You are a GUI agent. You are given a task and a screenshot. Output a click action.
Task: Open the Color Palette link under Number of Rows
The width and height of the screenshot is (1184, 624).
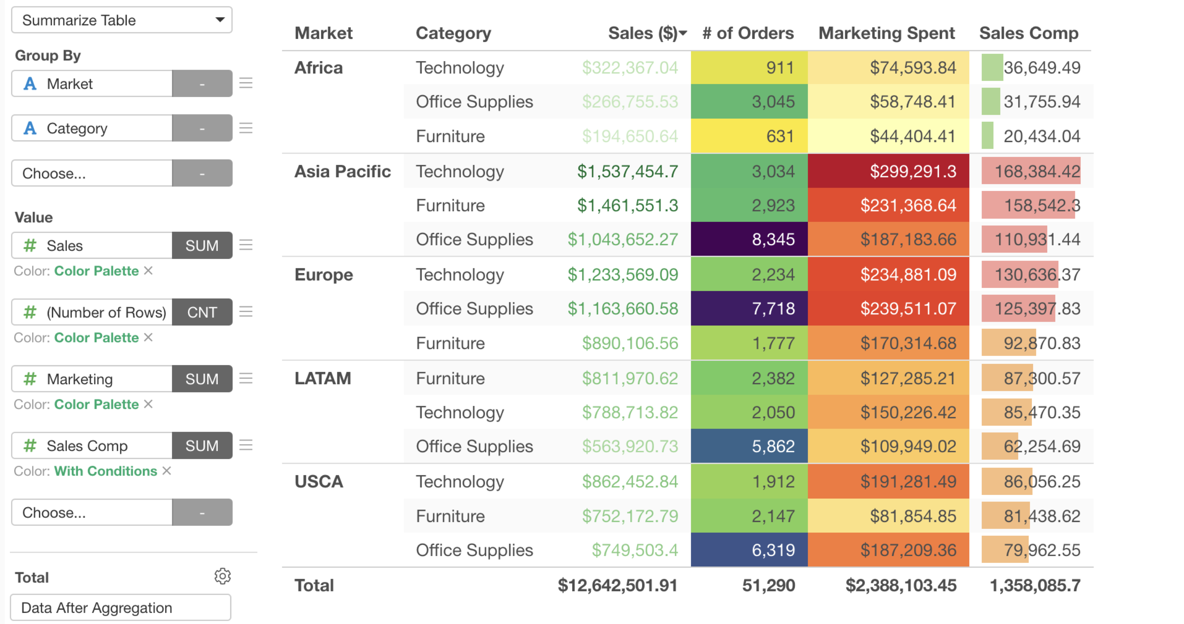point(97,337)
